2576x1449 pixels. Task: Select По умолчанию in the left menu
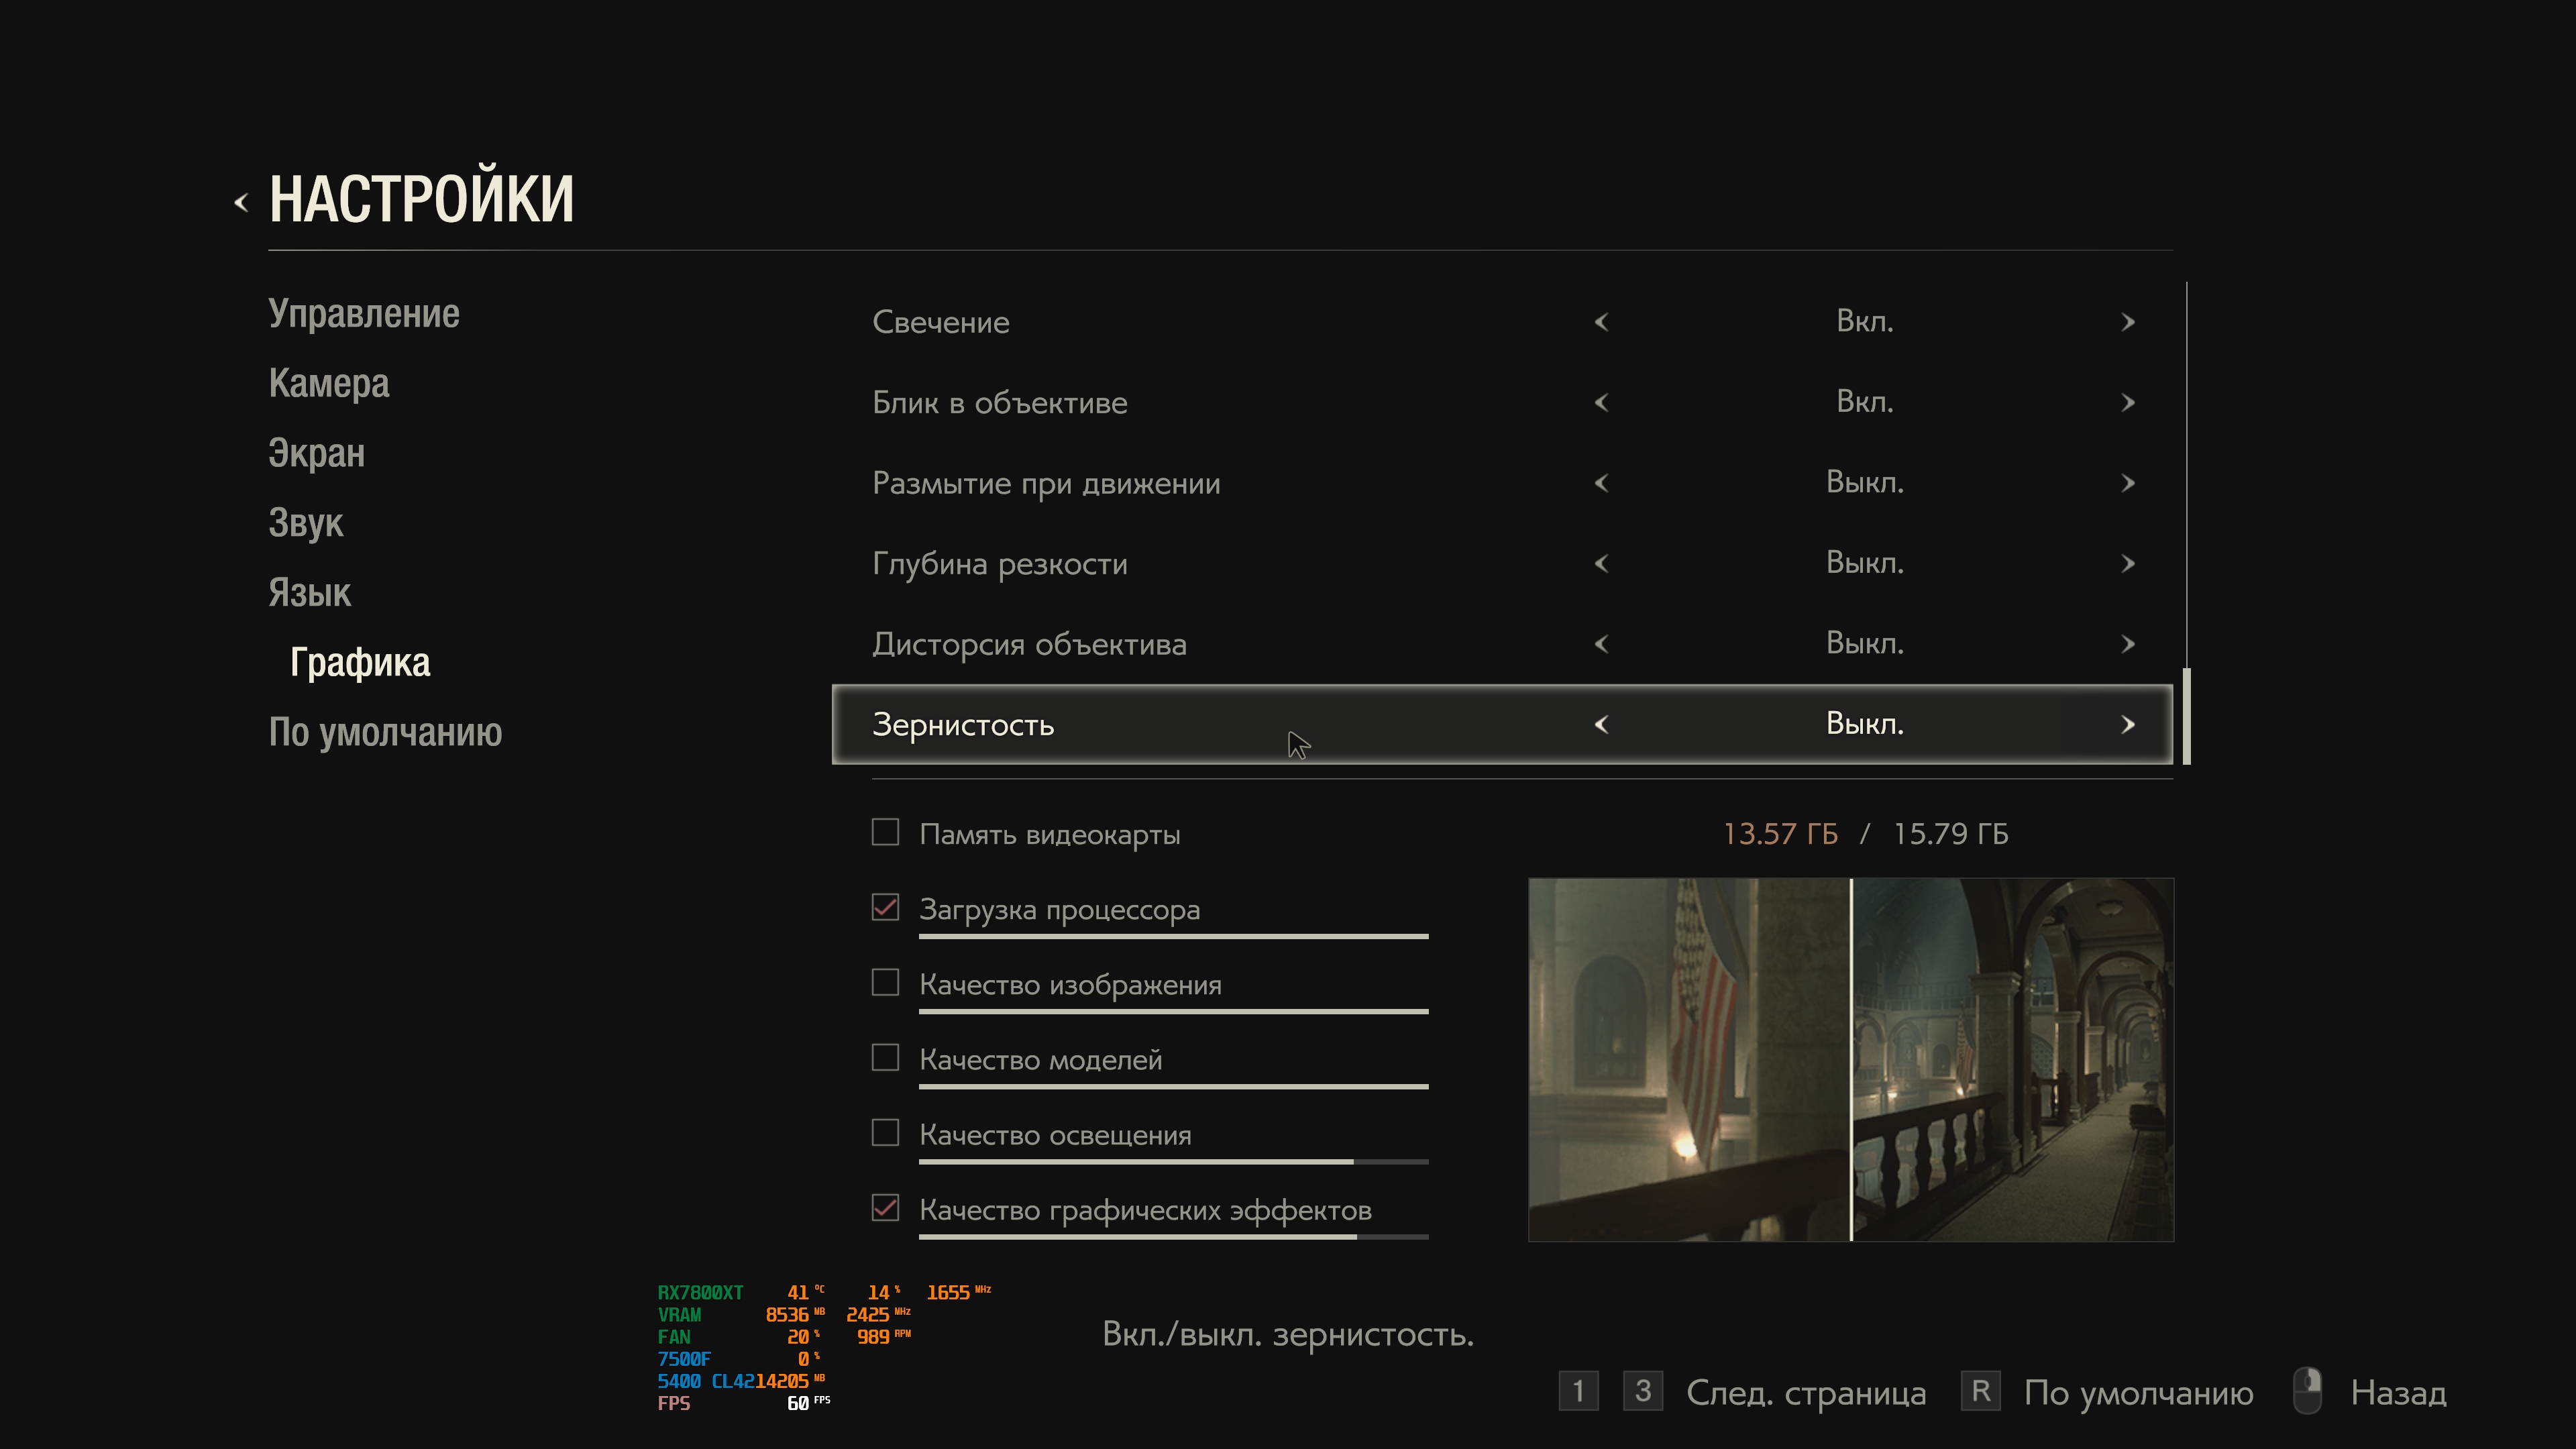(385, 732)
